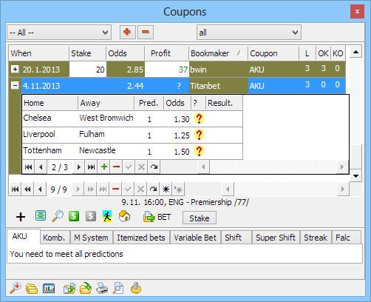Viewport: 371px width, 302px height.
Task: Expand the 20.1.2013 coupon row
Action: (15, 70)
